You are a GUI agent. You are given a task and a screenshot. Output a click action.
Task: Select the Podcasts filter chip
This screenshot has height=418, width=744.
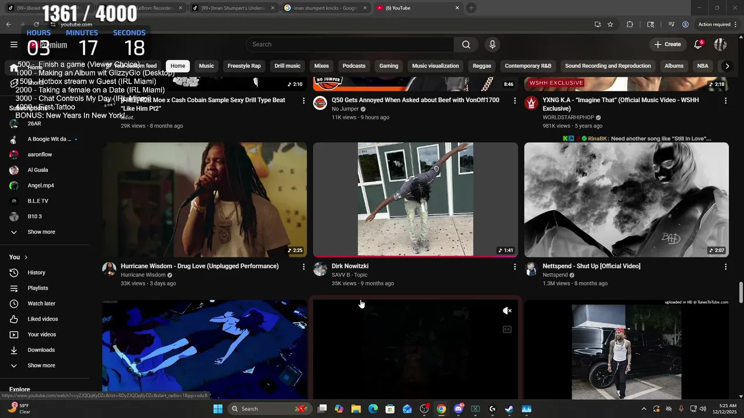tap(354, 66)
